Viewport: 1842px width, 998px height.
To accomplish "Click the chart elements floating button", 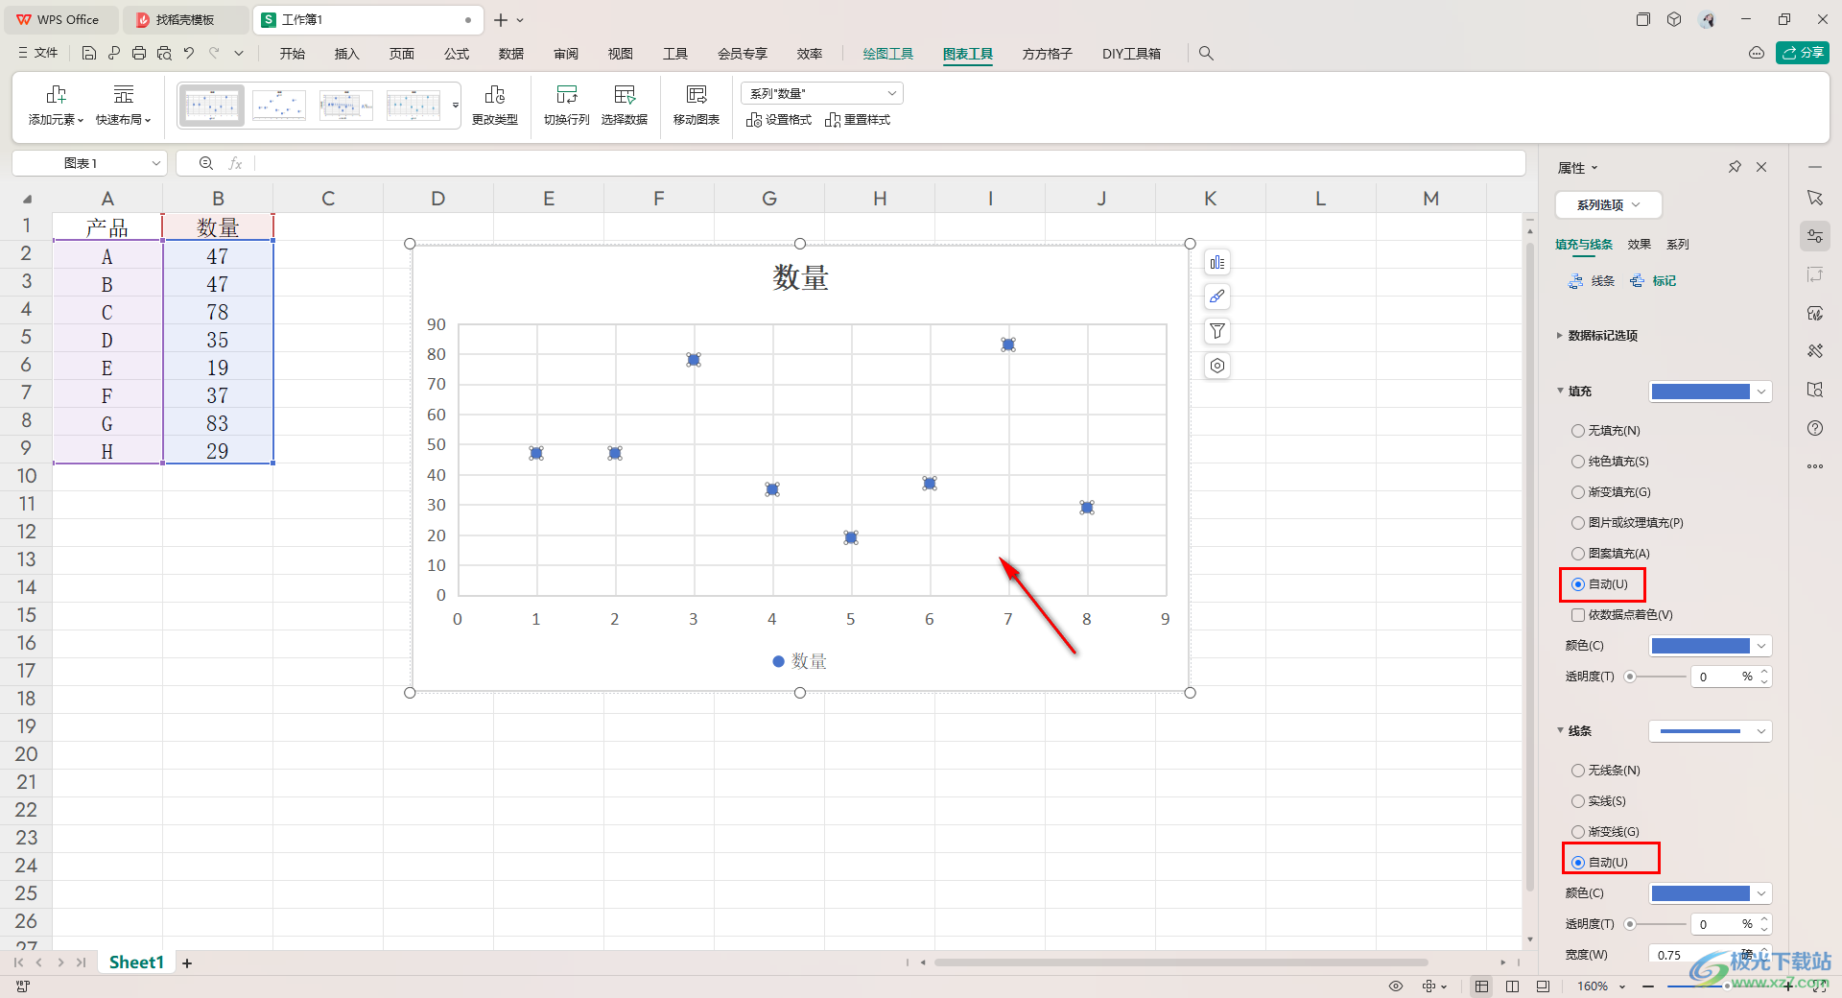I will tap(1217, 263).
